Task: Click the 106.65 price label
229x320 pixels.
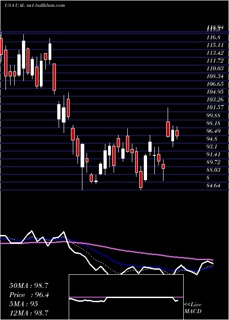Action: [215, 84]
